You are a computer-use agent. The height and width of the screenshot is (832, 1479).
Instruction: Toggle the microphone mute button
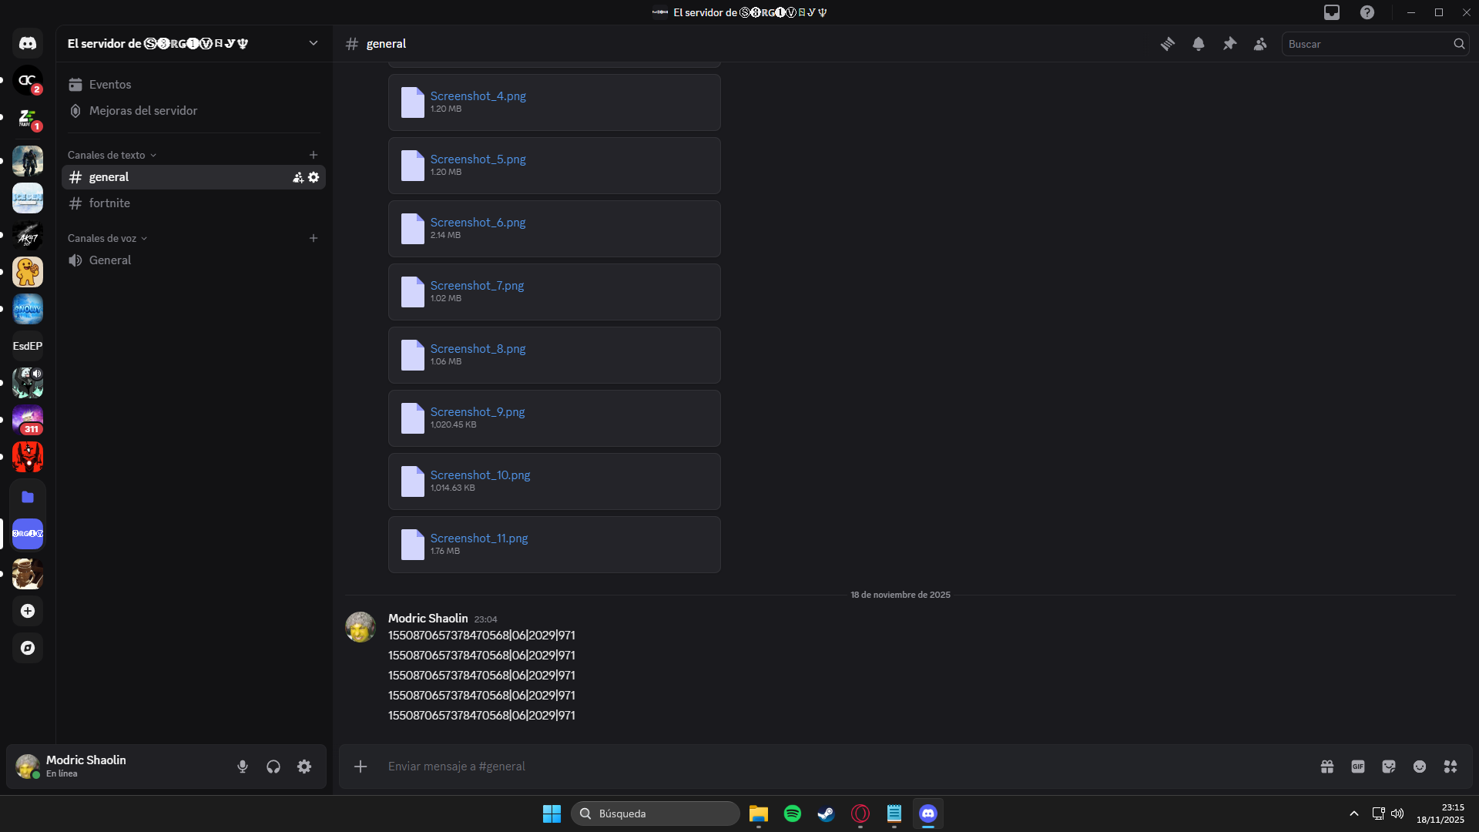coord(243,767)
